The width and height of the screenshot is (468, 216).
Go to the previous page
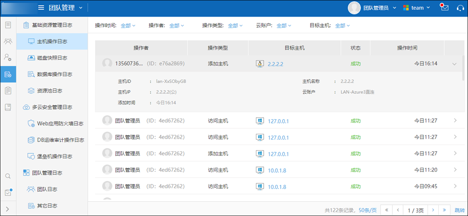coord(398,210)
